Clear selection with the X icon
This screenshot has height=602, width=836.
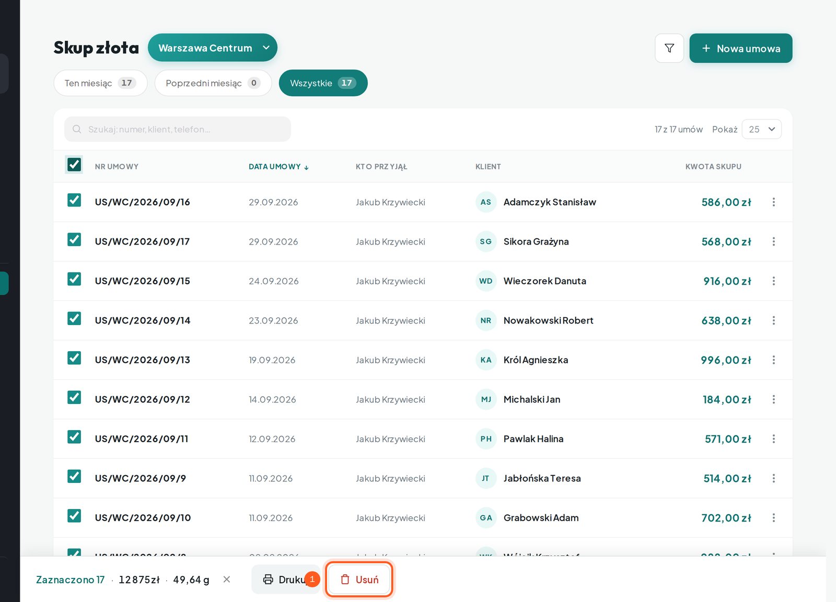click(227, 579)
